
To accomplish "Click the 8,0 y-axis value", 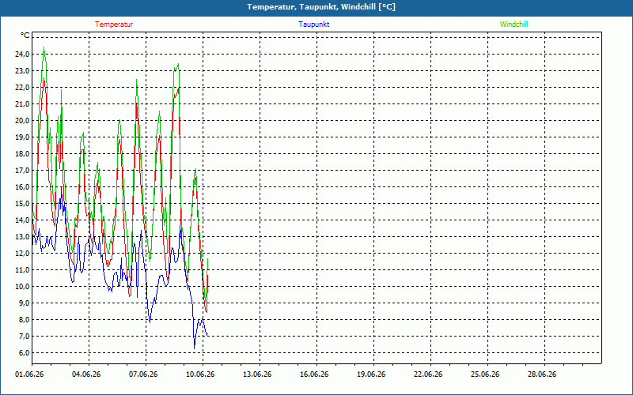I will (24, 320).
